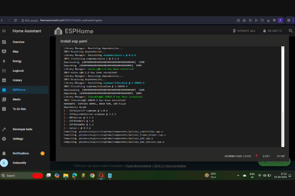Go to the Energy panel

(x=17, y=61)
